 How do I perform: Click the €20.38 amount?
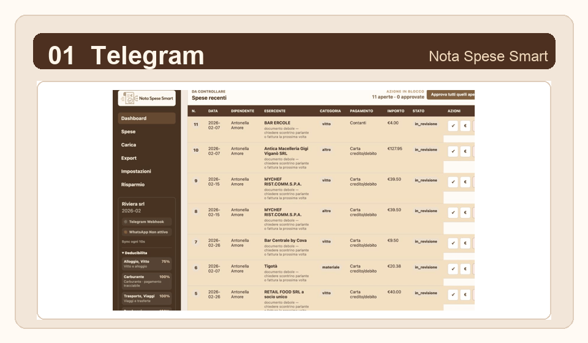point(394,266)
